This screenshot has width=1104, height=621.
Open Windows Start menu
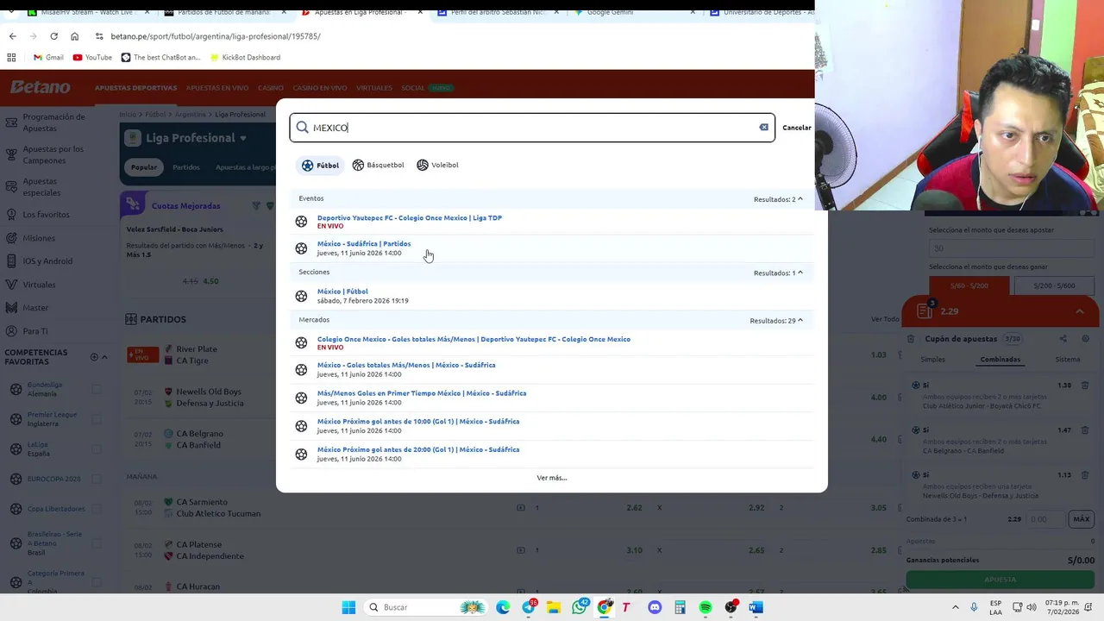(348, 607)
